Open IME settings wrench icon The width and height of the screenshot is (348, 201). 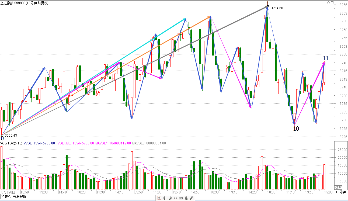coord(192,198)
